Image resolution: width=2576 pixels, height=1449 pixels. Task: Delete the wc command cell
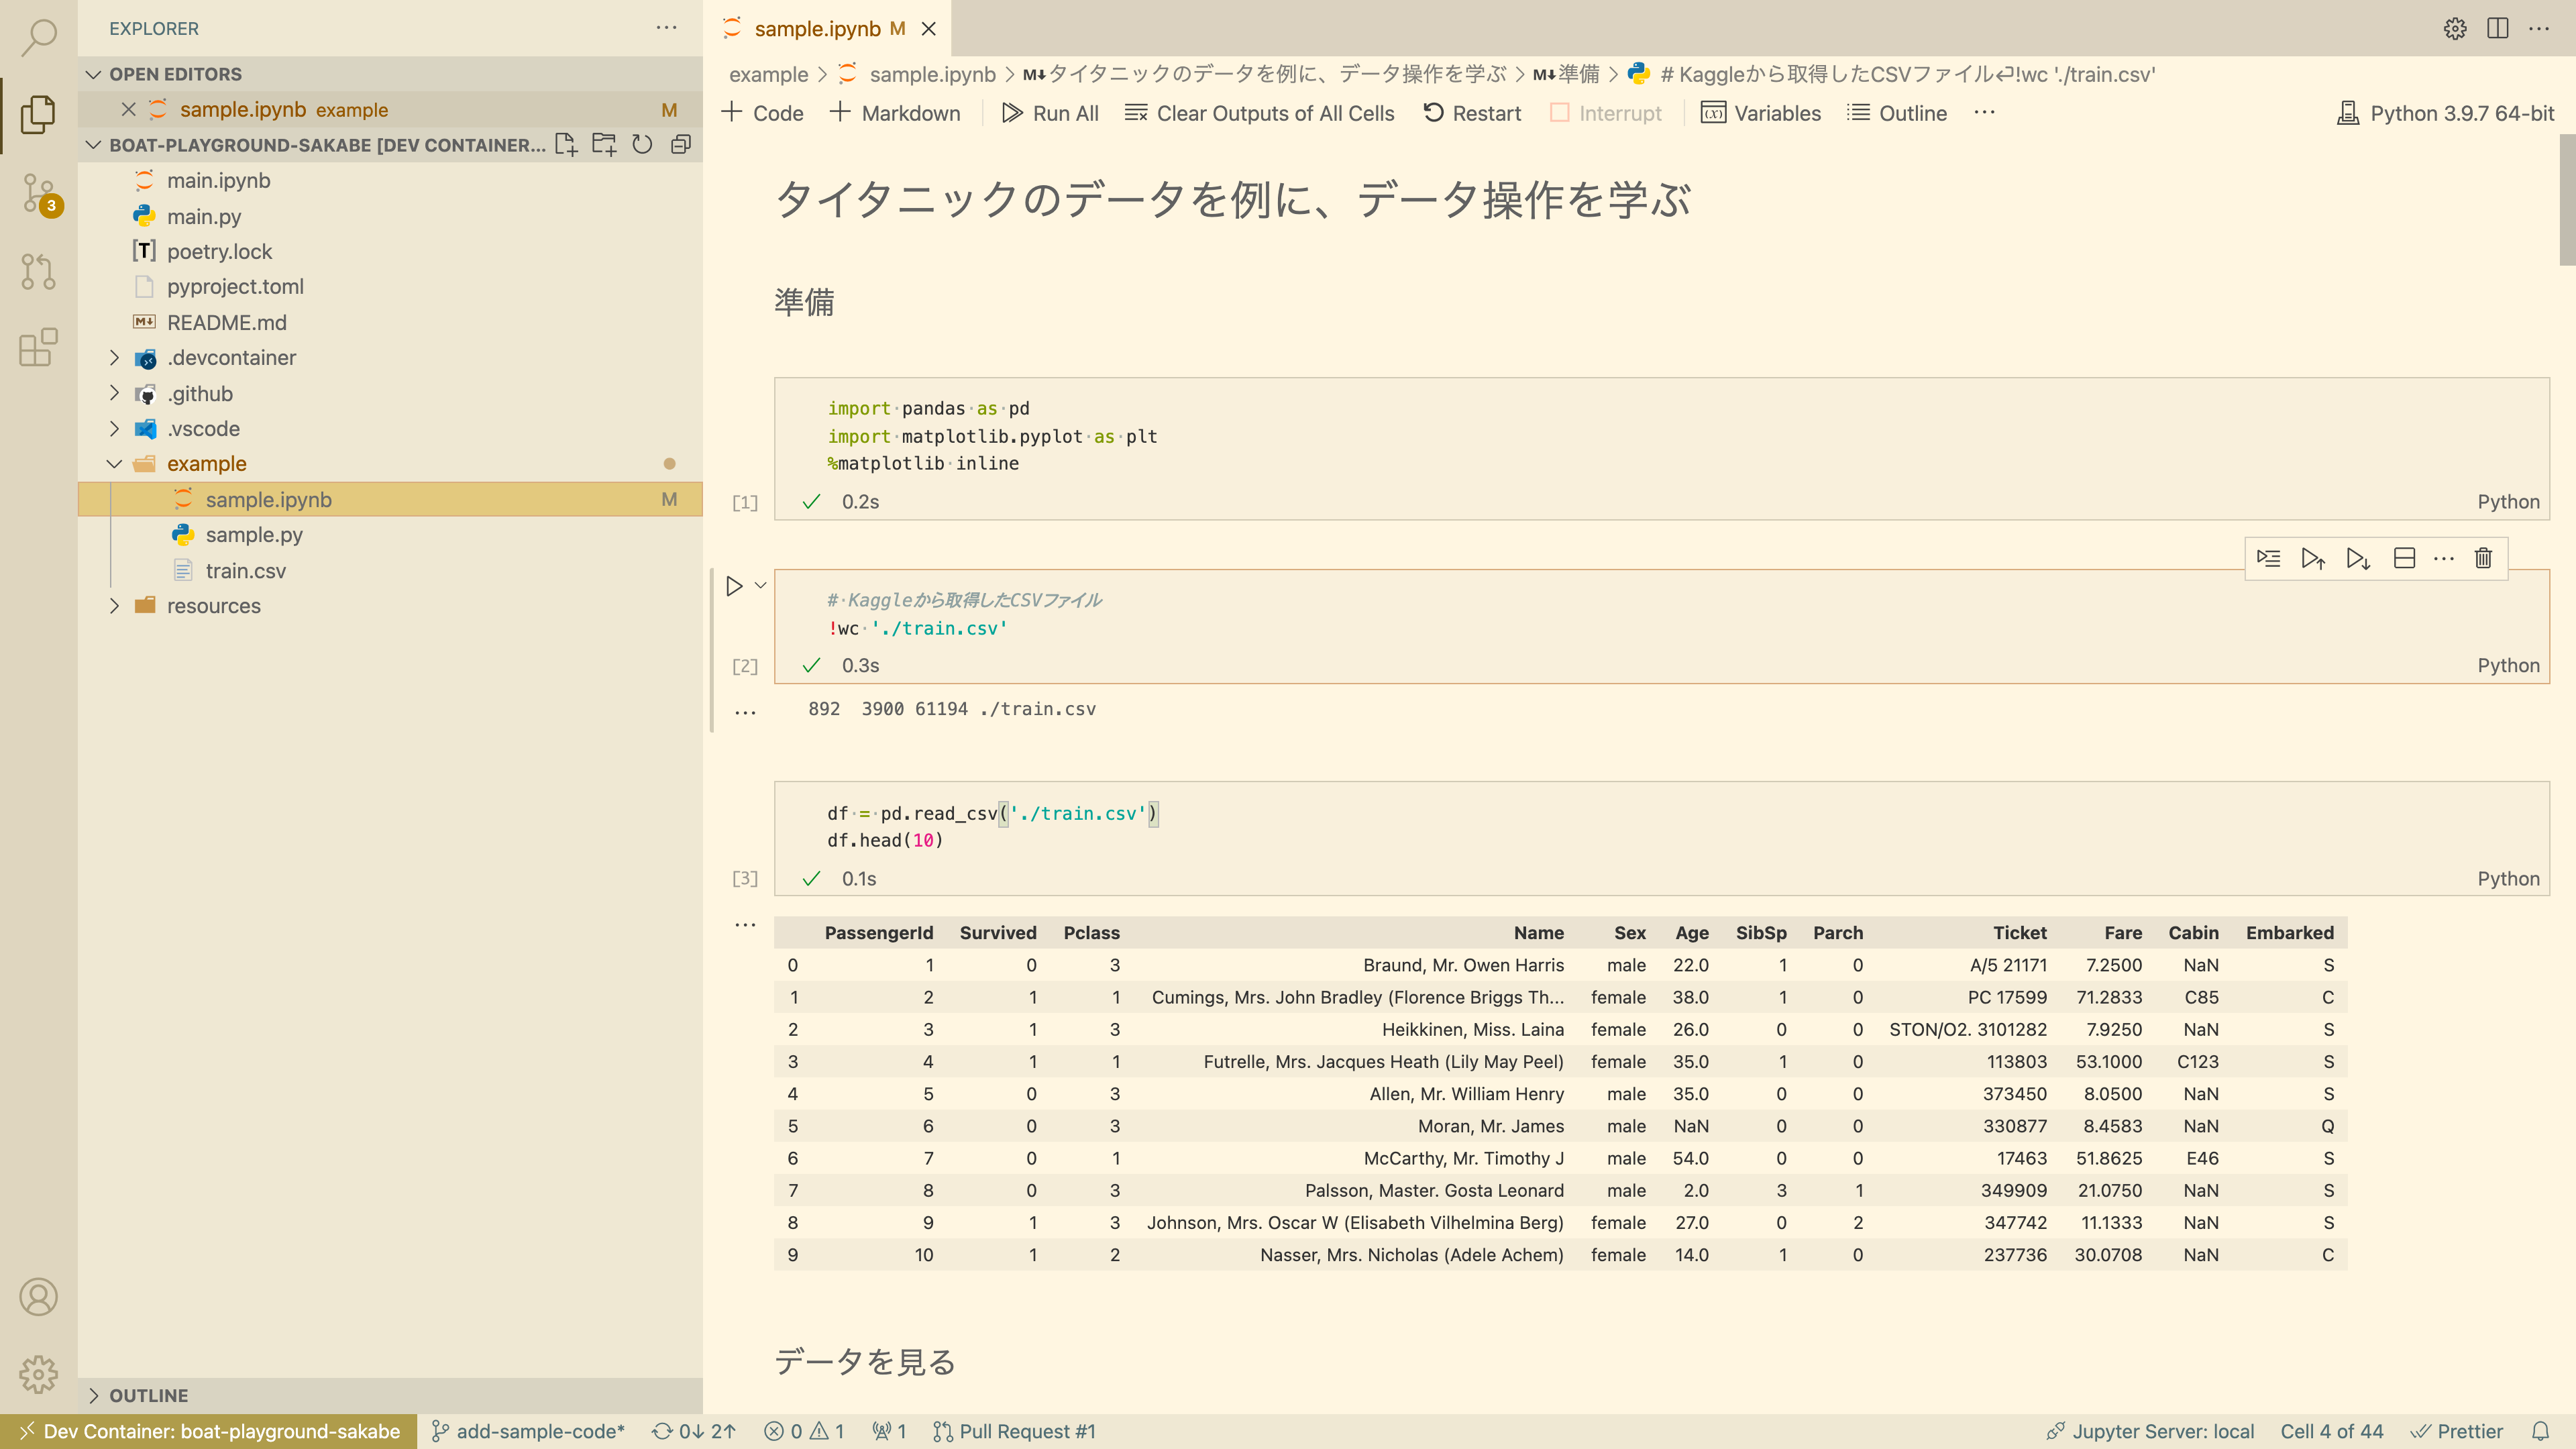[x=2484, y=558]
